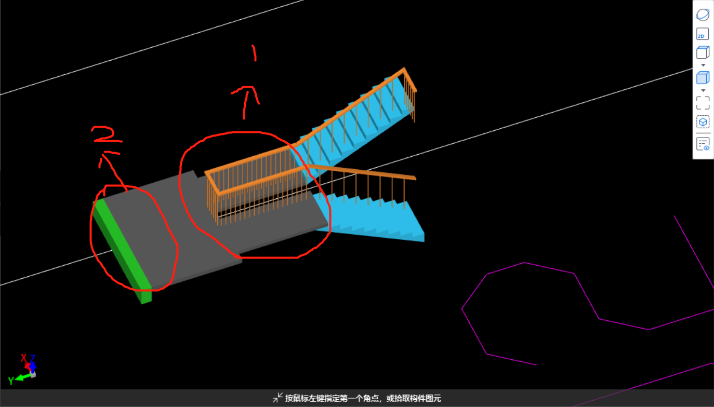
Task: Open the display settings list-with-eye icon
Action: click(x=703, y=144)
